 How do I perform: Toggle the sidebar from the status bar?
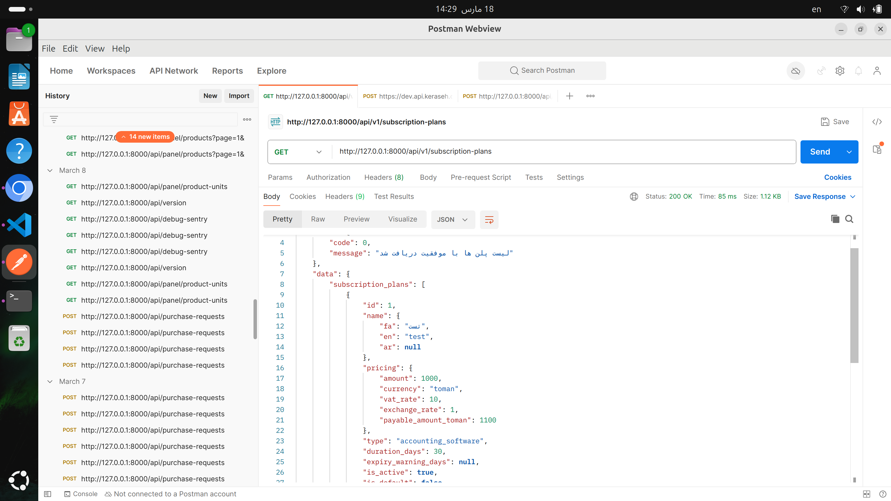pyautogui.click(x=48, y=494)
